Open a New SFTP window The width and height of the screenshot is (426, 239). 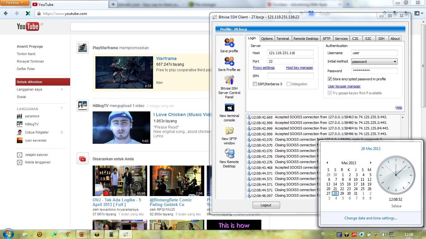(x=229, y=131)
